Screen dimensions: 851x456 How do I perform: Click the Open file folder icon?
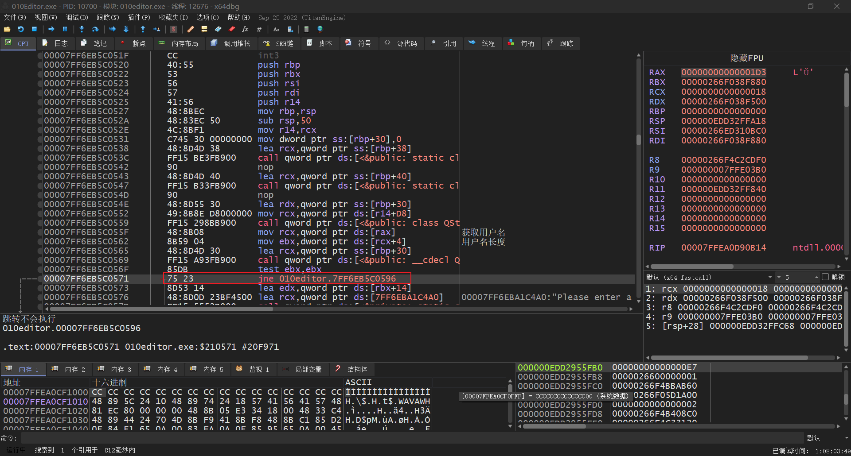click(x=7, y=29)
